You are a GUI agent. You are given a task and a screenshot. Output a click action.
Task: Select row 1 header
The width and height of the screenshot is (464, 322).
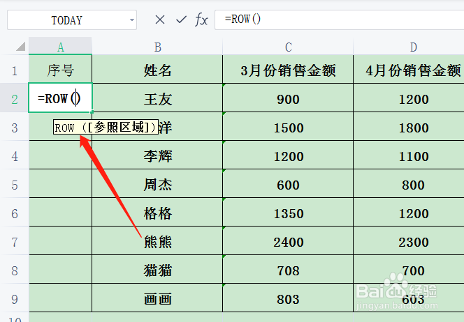point(14,70)
